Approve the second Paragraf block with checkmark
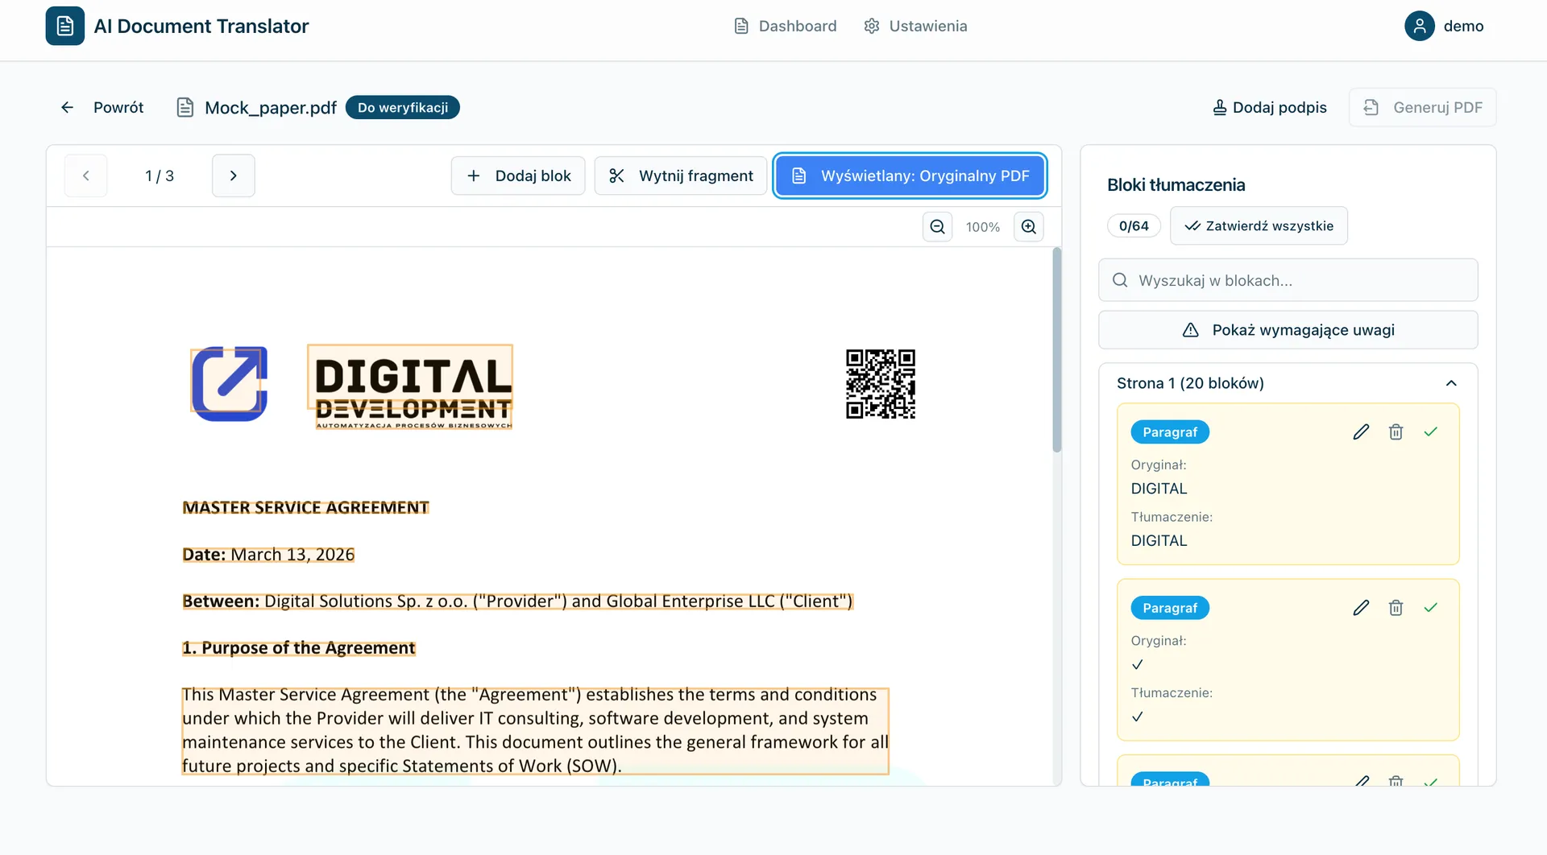The width and height of the screenshot is (1547, 855). [1431, 608]
